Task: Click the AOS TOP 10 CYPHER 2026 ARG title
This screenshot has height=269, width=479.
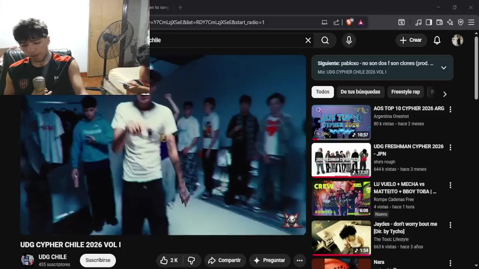Action: [x=409, y=108]
